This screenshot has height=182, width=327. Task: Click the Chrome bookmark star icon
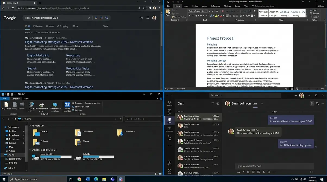pos(144,8)
